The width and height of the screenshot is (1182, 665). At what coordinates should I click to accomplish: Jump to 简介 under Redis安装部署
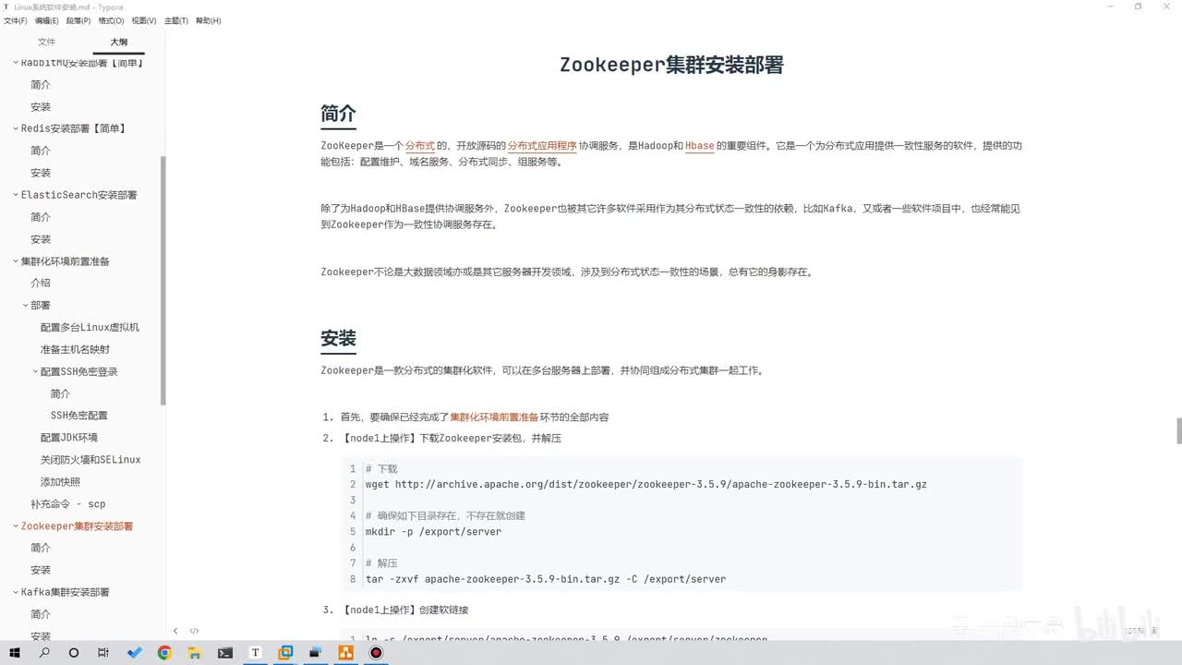tap(41, 151)
